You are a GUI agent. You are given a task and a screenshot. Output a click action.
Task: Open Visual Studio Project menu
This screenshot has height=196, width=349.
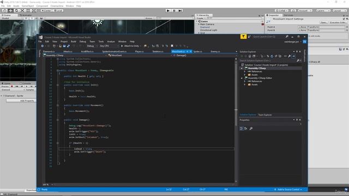[64, 41]
